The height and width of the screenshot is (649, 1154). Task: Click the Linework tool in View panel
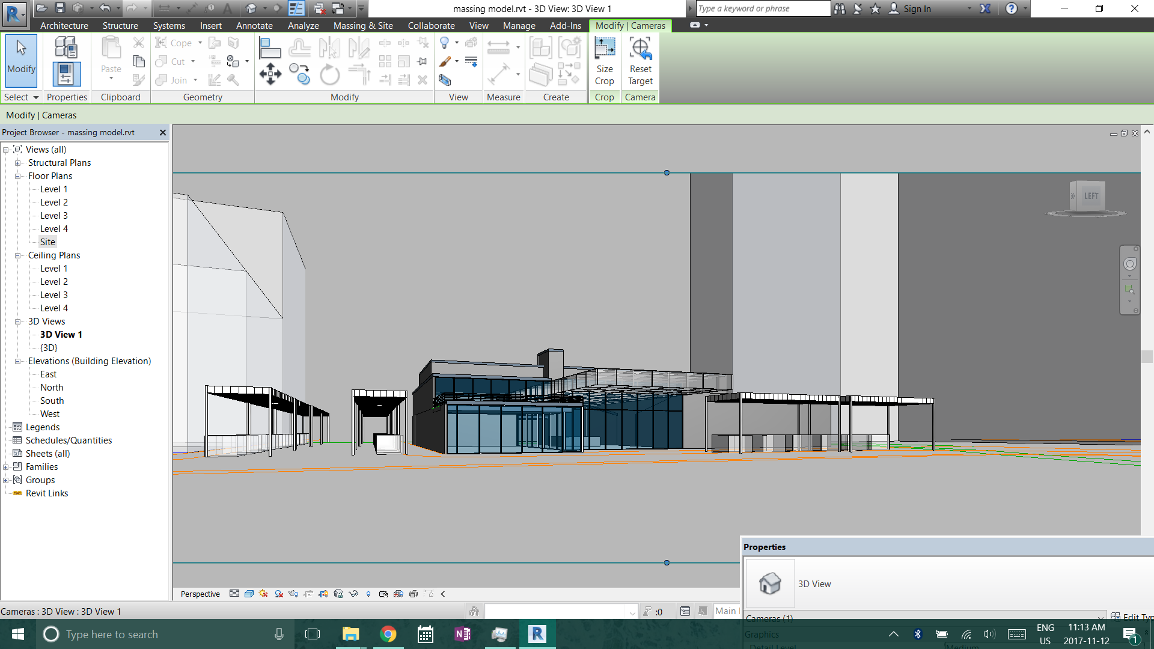click(471, 61)
